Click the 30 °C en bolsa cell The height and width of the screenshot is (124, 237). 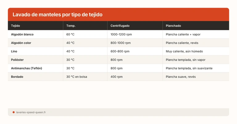tap(77, 77)
